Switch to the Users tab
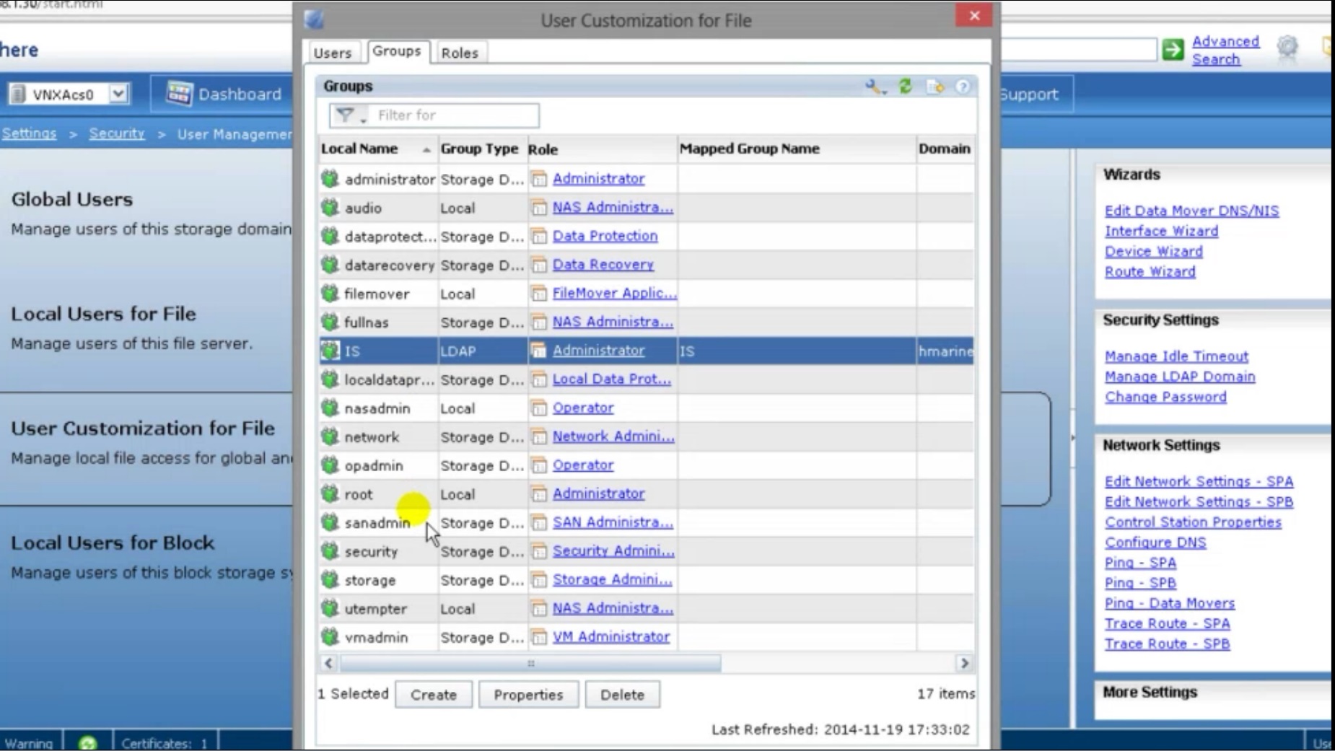 [x=333, y=53]
